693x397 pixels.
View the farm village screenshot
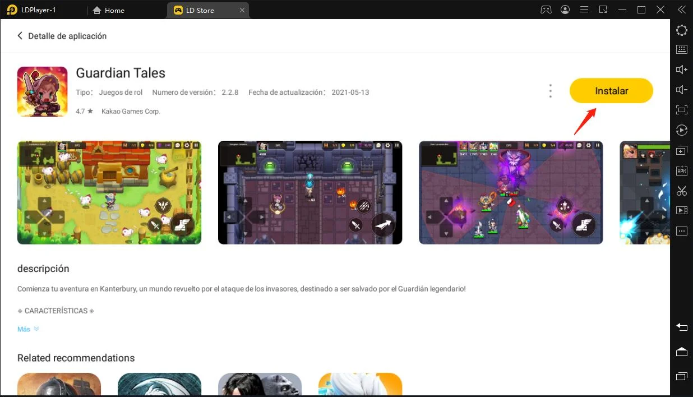(109, 192)
